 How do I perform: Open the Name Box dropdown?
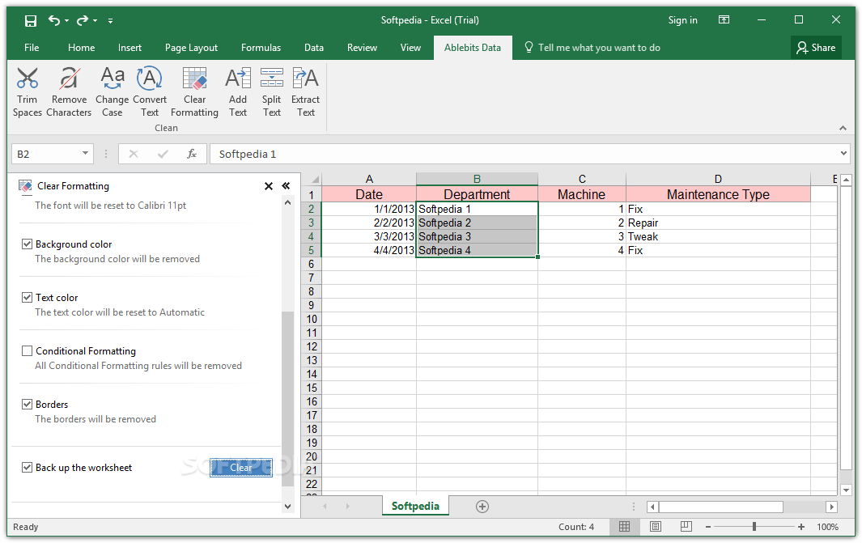coord(85,153)
